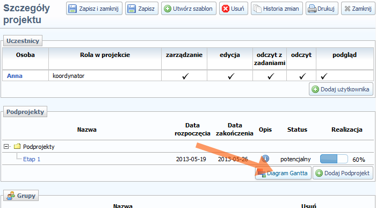Click the Data zakończenia column header
The image size is (376, 208).
click(x=235, y=130)
